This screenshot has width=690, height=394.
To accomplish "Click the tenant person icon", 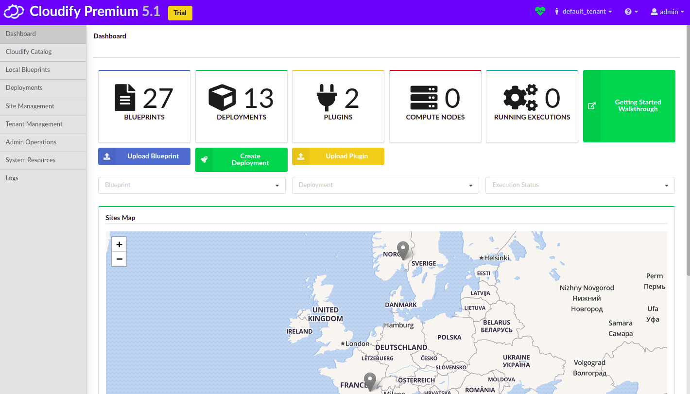I will [x=556, y=12].
